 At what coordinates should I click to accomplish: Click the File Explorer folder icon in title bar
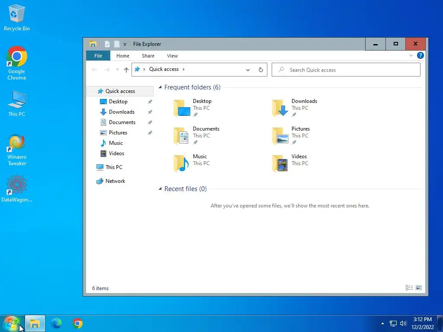point(93,44)
